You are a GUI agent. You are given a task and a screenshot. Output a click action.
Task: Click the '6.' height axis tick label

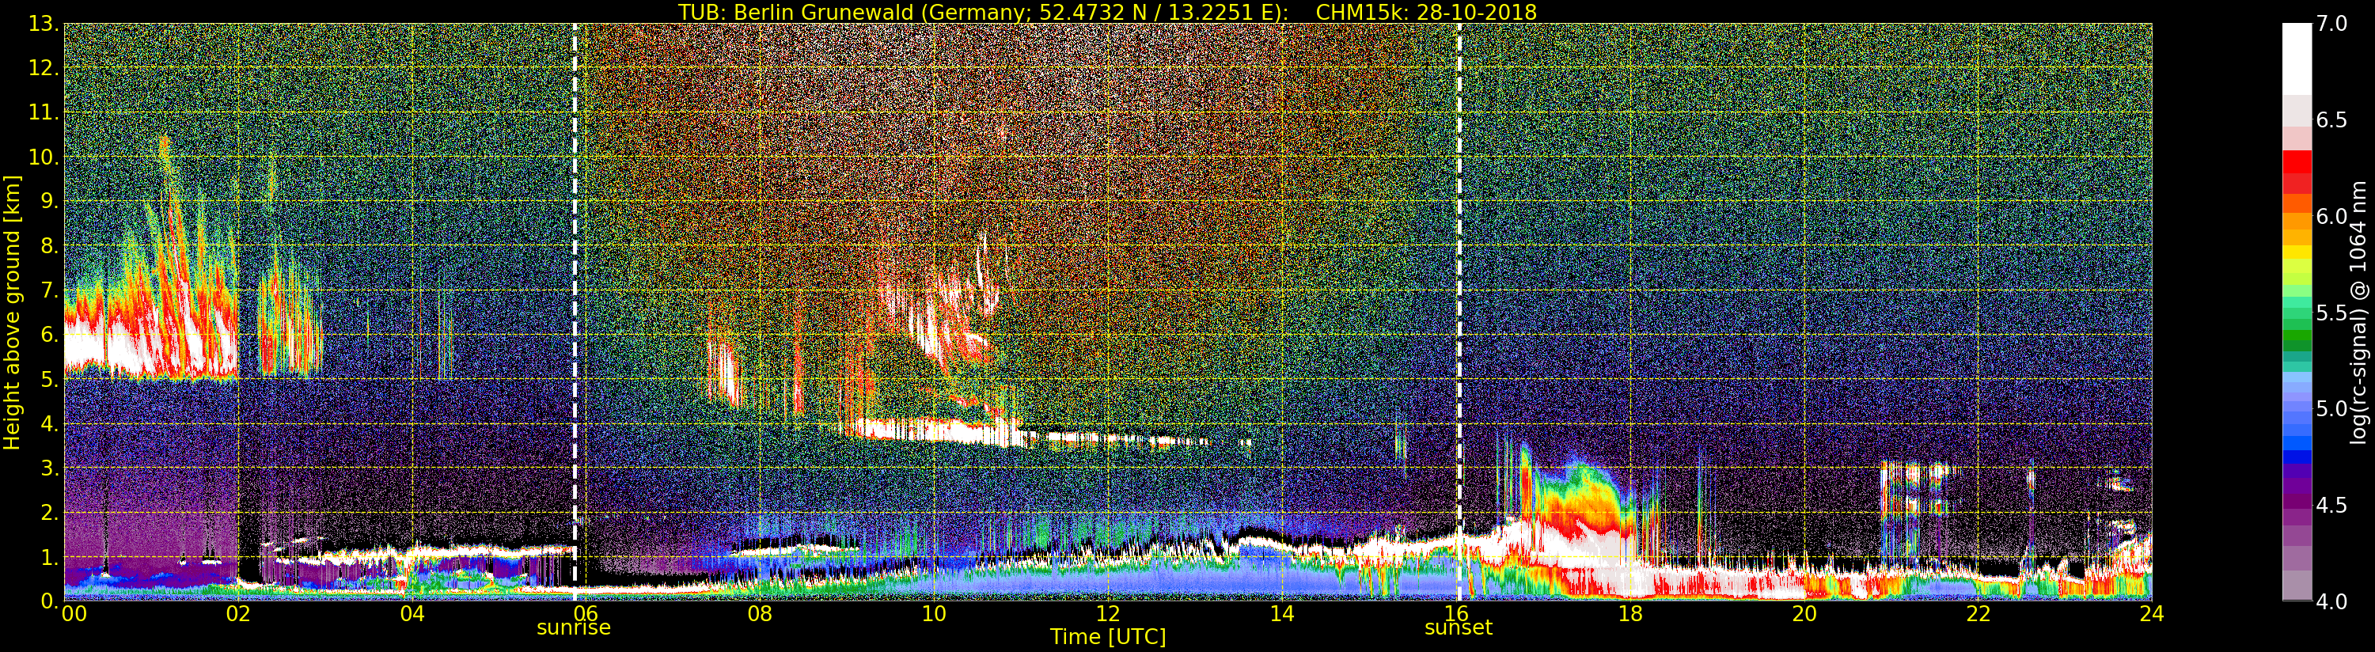click(50, 335)
